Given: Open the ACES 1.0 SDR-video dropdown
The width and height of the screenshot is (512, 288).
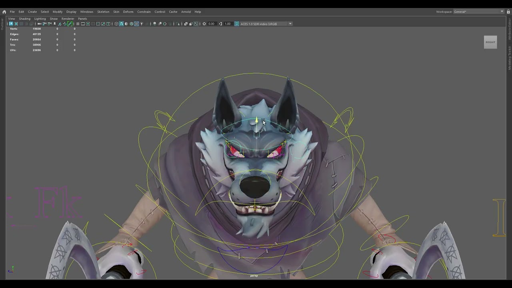Looking at the screenshot, I should point(266,24).
